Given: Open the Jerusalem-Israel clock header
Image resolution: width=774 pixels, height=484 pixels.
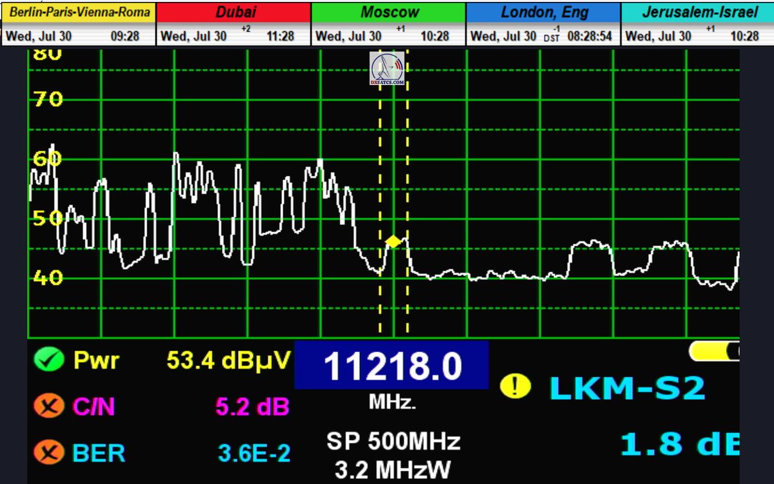Looking at the screenshot, I should click(697, 12).
